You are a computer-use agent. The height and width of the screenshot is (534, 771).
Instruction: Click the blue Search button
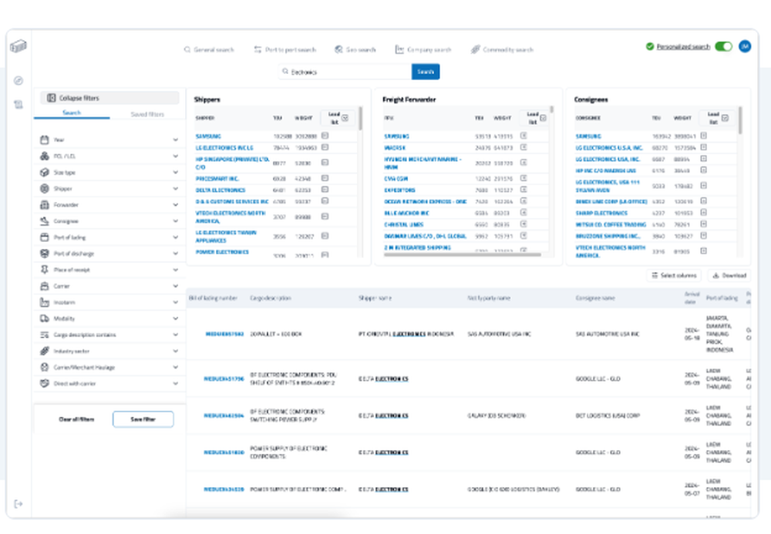coord(426,72)
